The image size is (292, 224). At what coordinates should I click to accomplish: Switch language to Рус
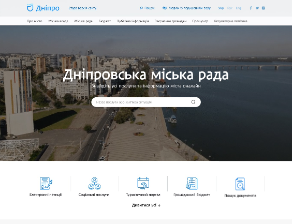[x=230, y=8]
